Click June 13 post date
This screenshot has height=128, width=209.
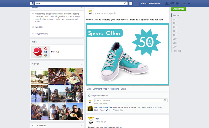[99, 122]
